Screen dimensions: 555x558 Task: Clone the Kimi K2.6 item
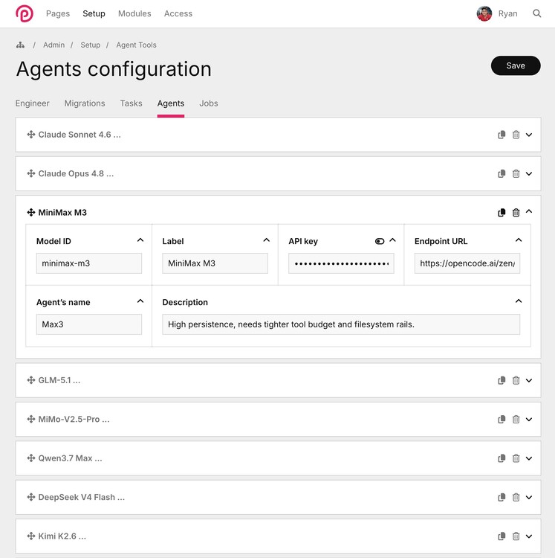(x=502, y=536)
